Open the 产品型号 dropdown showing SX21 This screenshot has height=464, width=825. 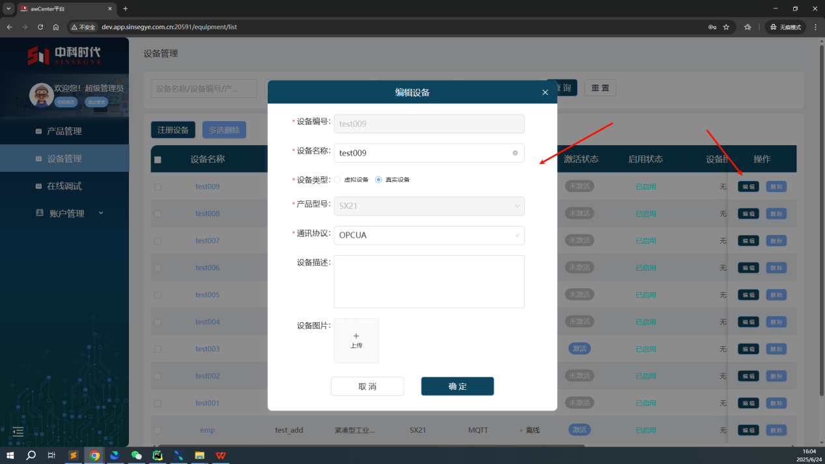[x=428, y=206]
